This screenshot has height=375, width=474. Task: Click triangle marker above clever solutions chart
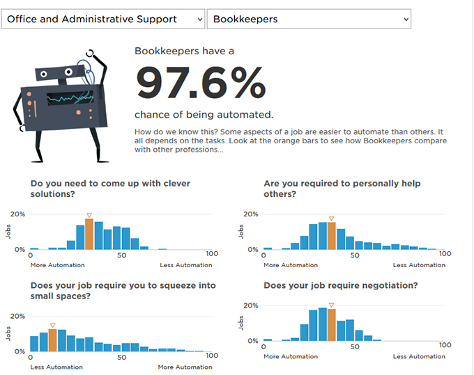click(89, 215)
